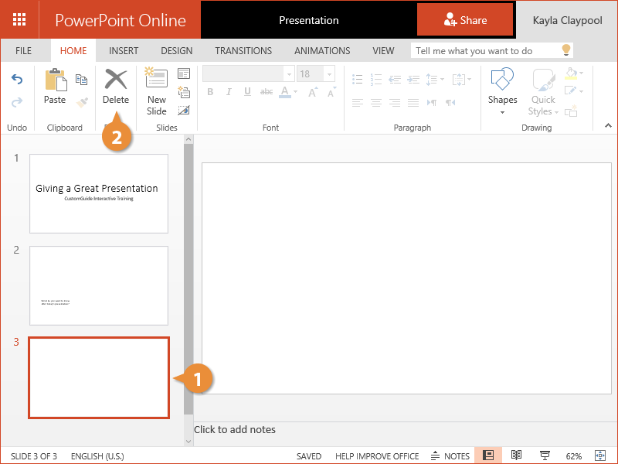Viewport: 618px width, 464px height.
Task: Click the Copy icon in Clipboard group
Action: (x=81, y=79)
